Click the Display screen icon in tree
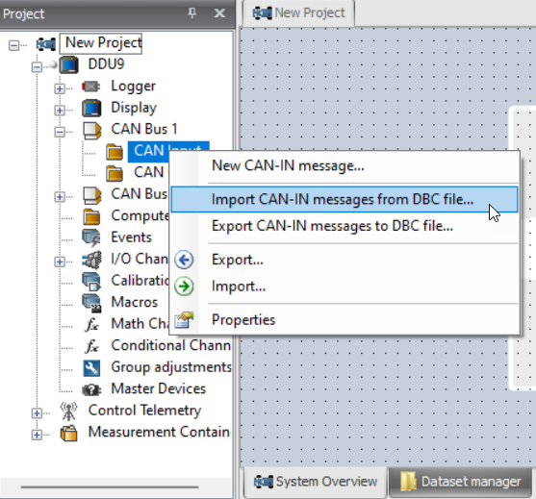Screen dimensions: 536x499 pos(91,108)
